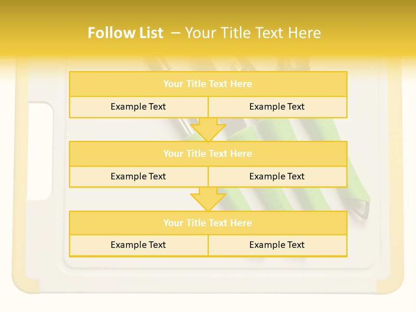Click the down arrow below the first block
416x312 pixels.
click(208, 130)
